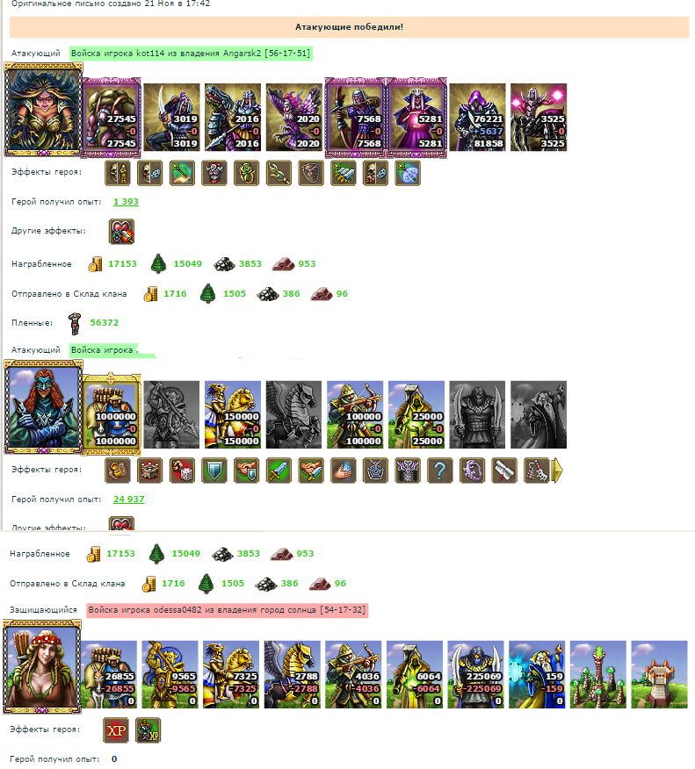Click the green shield hero effect icon

[214, 471]
